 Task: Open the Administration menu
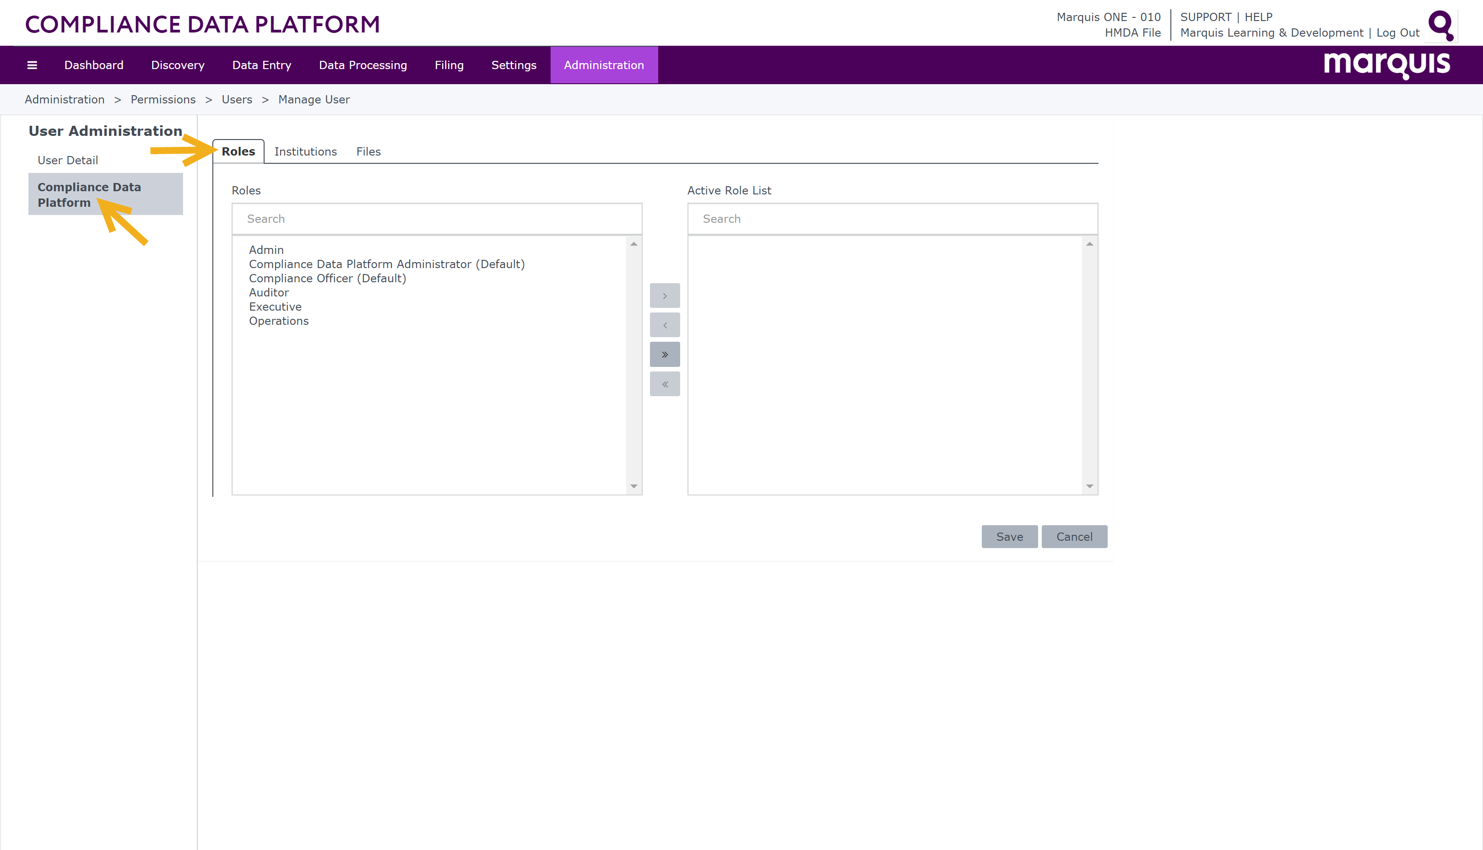click(x=604, y=65)
